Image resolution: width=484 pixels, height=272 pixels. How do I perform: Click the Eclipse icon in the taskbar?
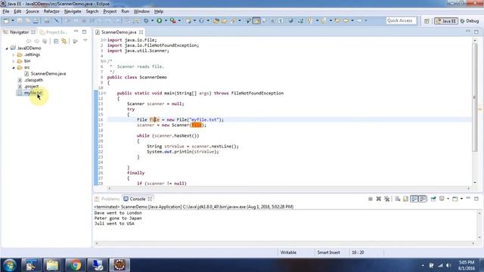[119, 265]
